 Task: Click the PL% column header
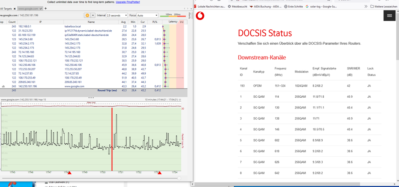pos(155,22)
